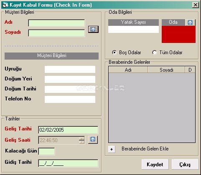Select the Tüm Odalar radio button
Screen dimensions: 201x175
pyautogui.click(x=154, y=52)
